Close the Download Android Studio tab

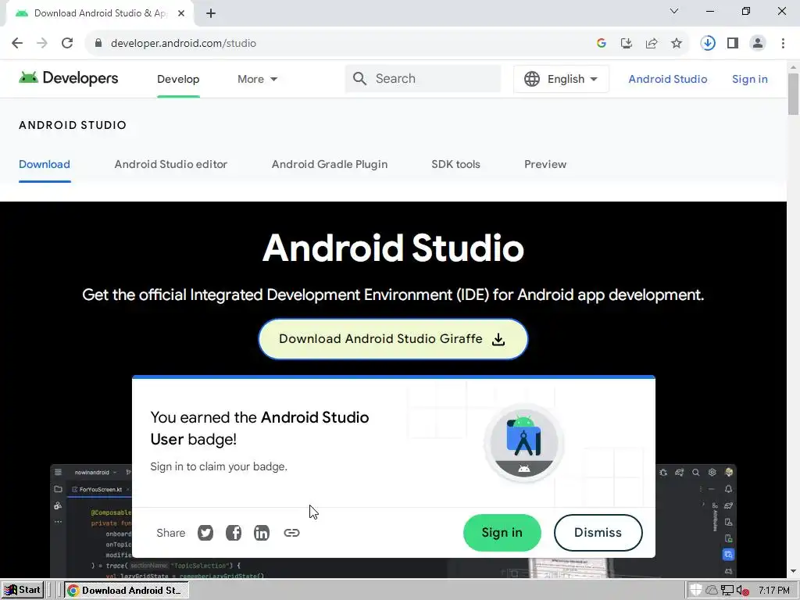tap(181, 13)
